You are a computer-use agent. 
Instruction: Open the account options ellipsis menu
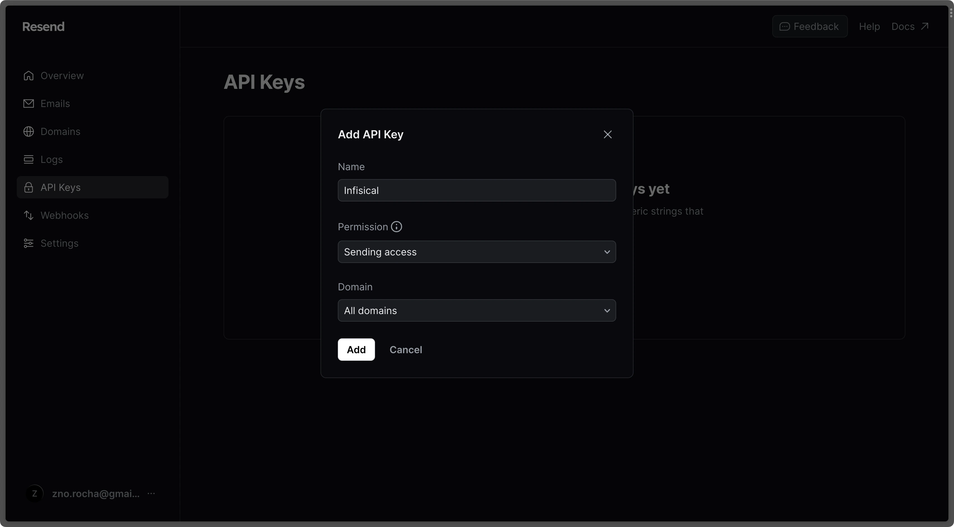point(152,493)
